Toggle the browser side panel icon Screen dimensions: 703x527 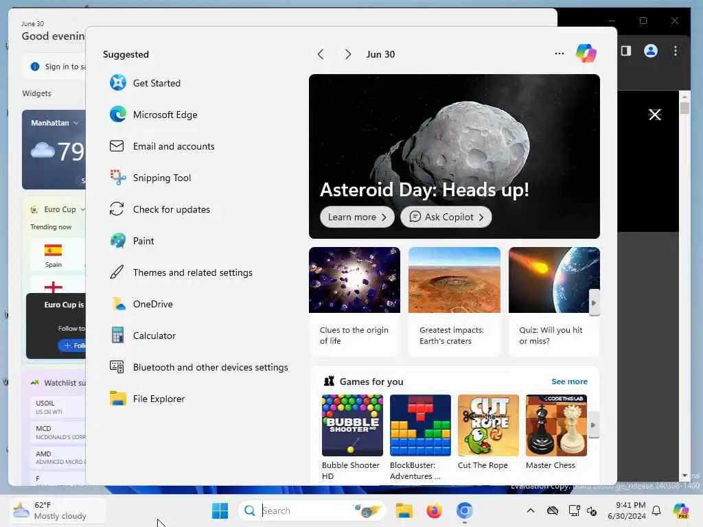pos(626,51)
